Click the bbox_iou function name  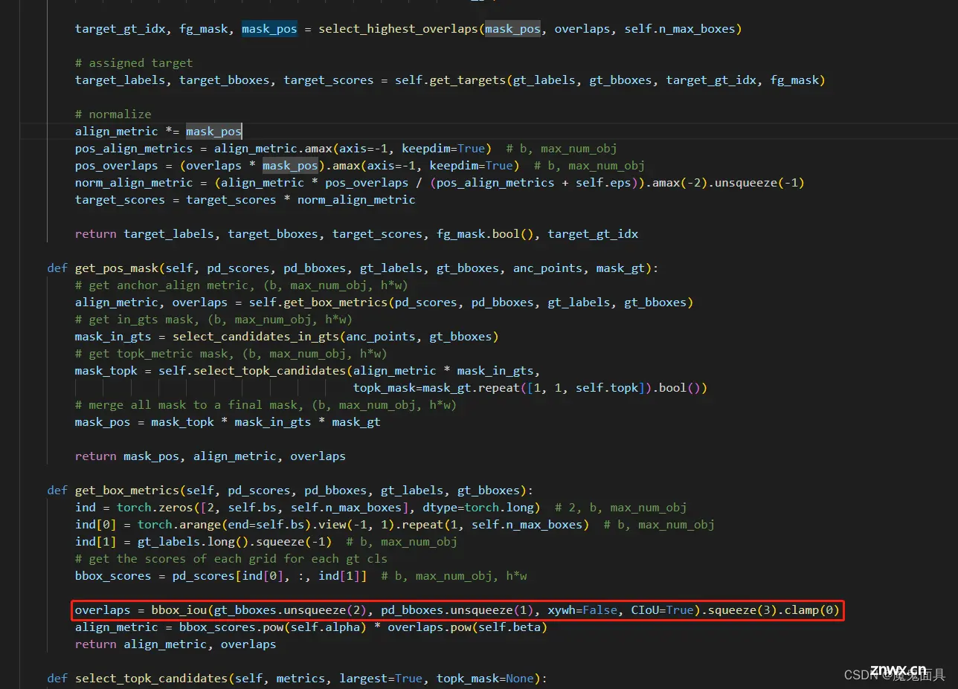[179, 610]
